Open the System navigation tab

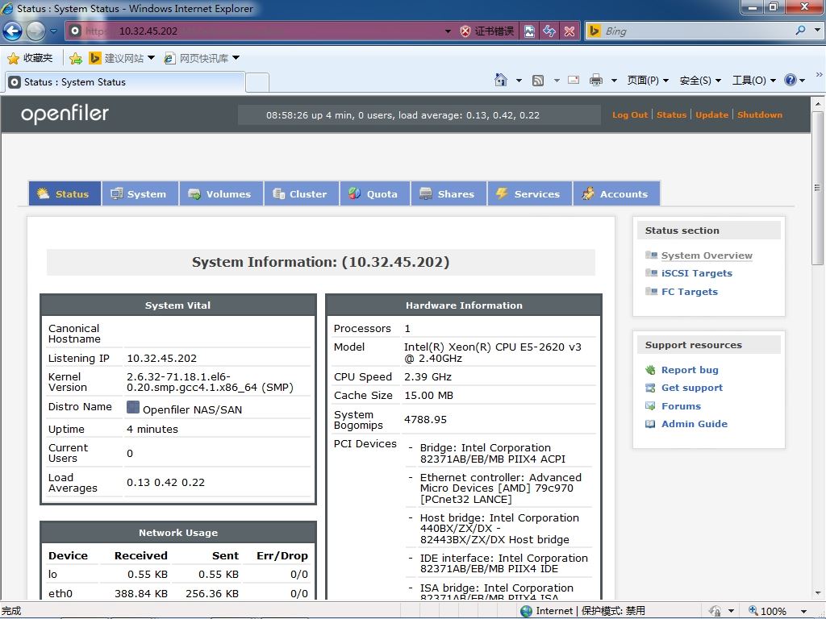[x=140, y=193]
